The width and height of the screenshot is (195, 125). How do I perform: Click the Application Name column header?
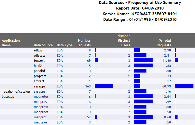tap(11, 43)
